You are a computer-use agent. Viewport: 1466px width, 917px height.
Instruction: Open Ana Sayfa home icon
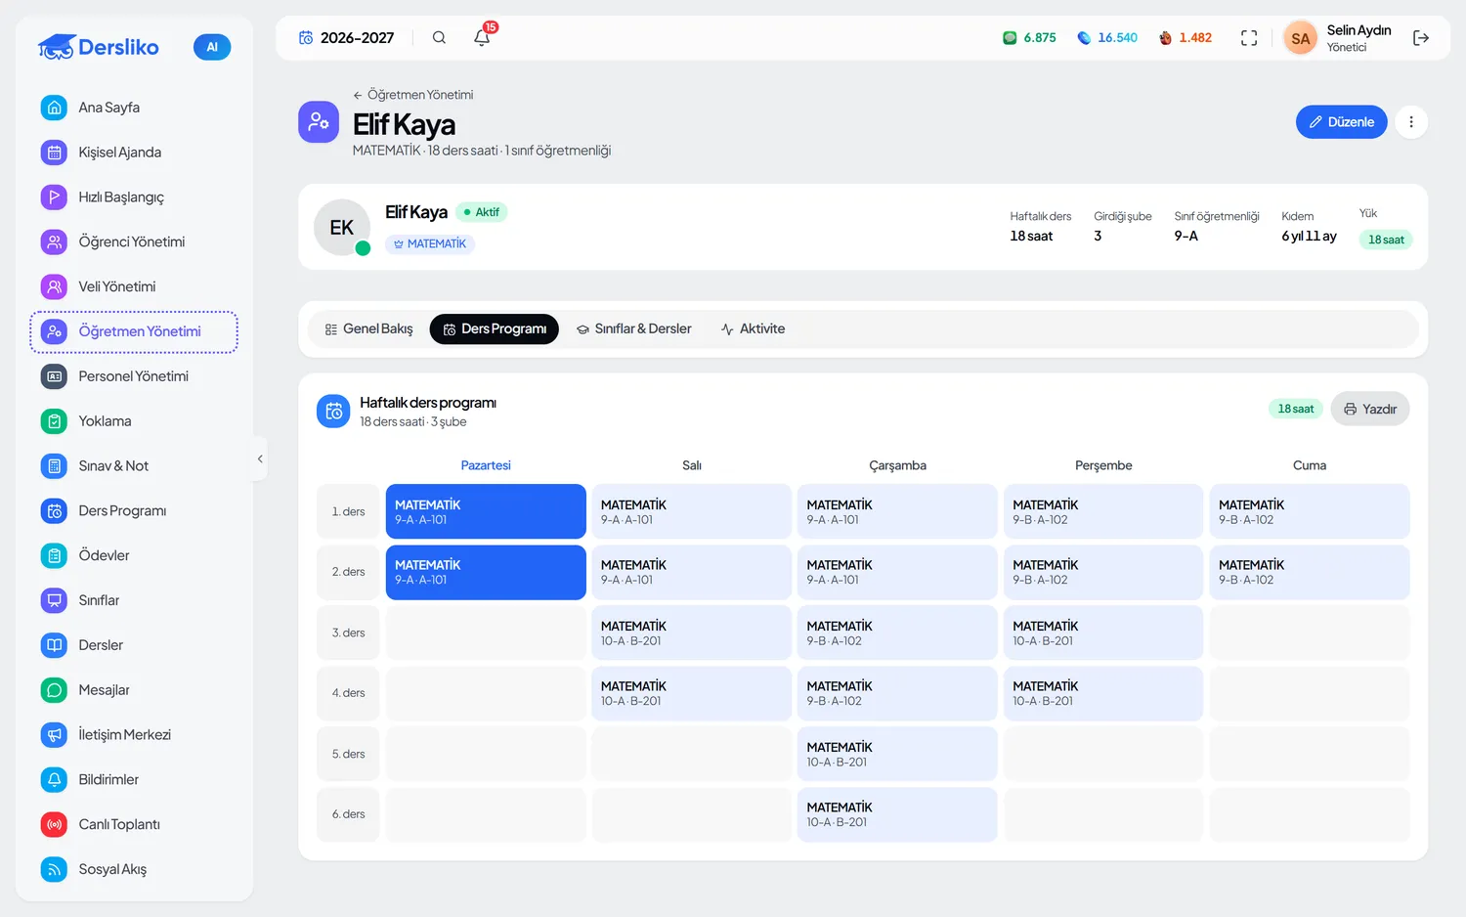(55, 108)
